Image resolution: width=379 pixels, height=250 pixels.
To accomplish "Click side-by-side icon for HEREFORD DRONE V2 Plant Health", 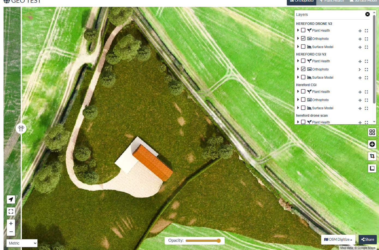I will click(360, 31).
